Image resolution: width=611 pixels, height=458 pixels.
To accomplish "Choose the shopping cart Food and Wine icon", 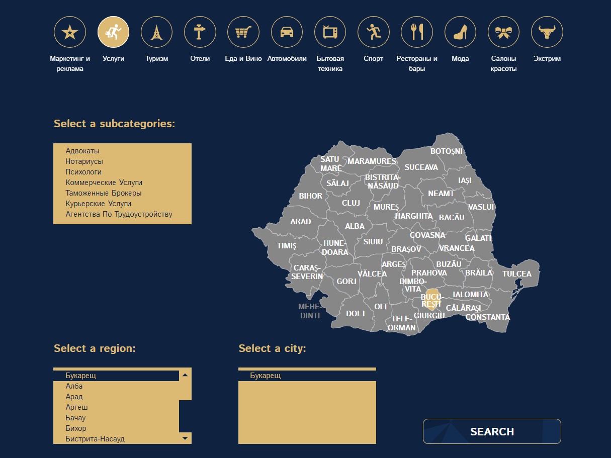I will (x=243, y=32).
